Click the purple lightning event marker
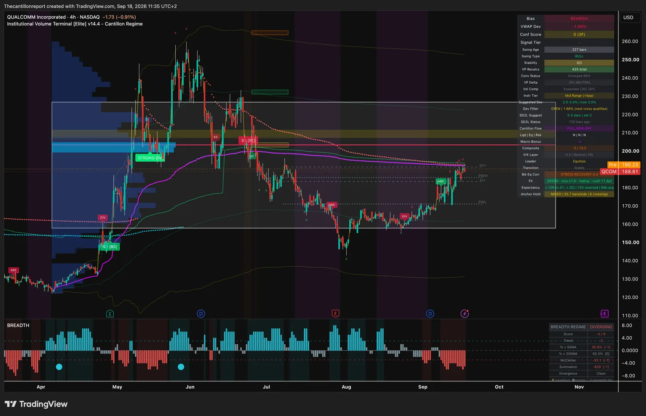The width and height of the screenshot is (646, 416). point(464,313)
